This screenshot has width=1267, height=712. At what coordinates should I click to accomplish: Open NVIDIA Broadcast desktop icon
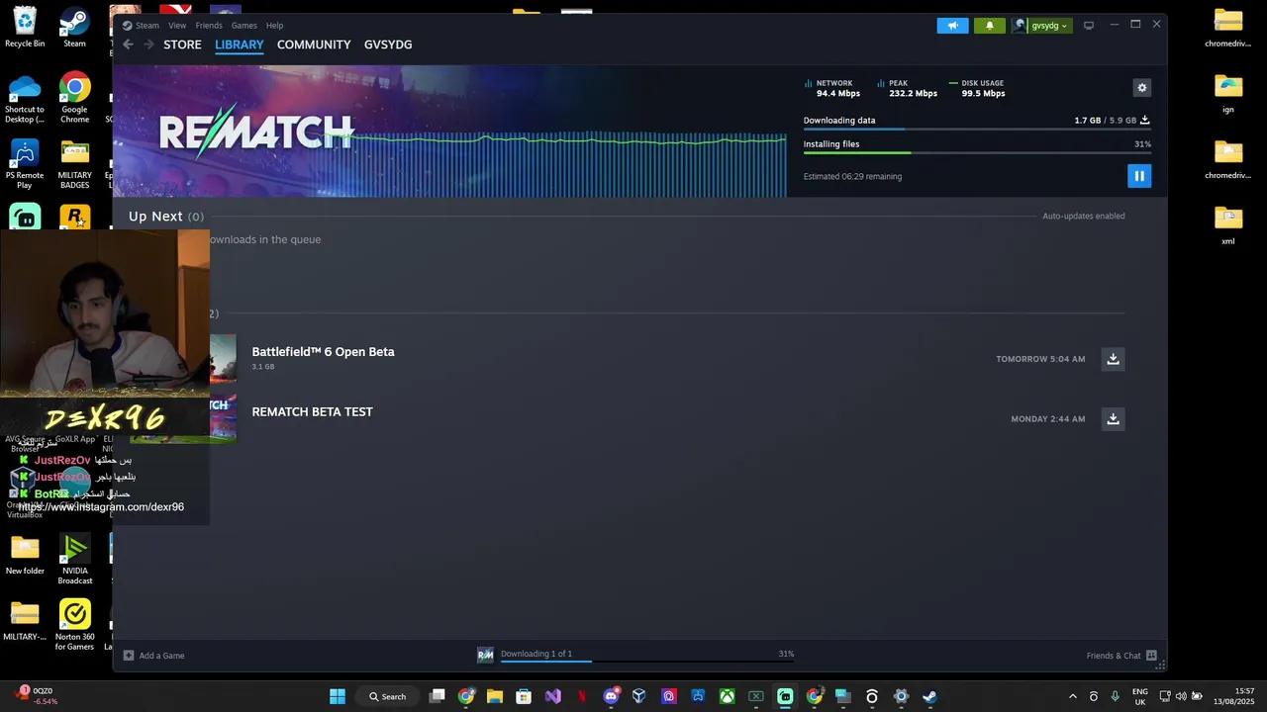coord(74,559)
